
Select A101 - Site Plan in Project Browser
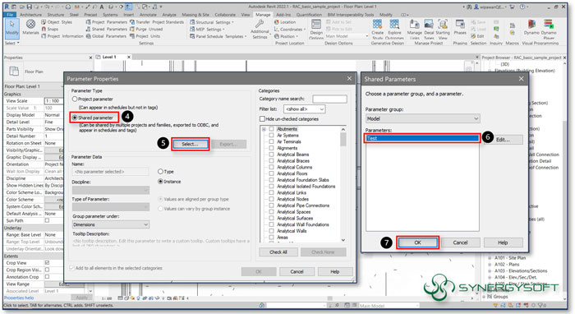(x=510, y=258)
